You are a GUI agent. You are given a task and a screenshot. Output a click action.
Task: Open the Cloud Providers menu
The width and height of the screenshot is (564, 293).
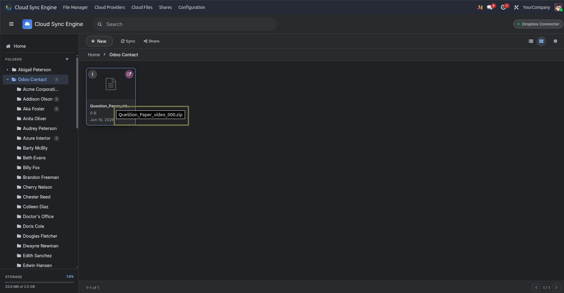click(110, 7)
